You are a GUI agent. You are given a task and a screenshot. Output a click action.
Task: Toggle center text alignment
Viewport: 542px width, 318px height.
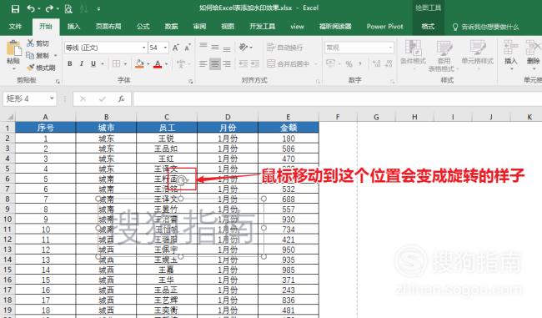point(215,63)
